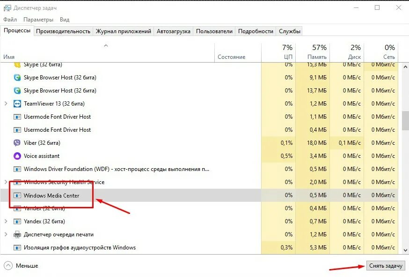Sort by the Состояние column header
Screen dimensions: 409x277
(x=238, y=53)
